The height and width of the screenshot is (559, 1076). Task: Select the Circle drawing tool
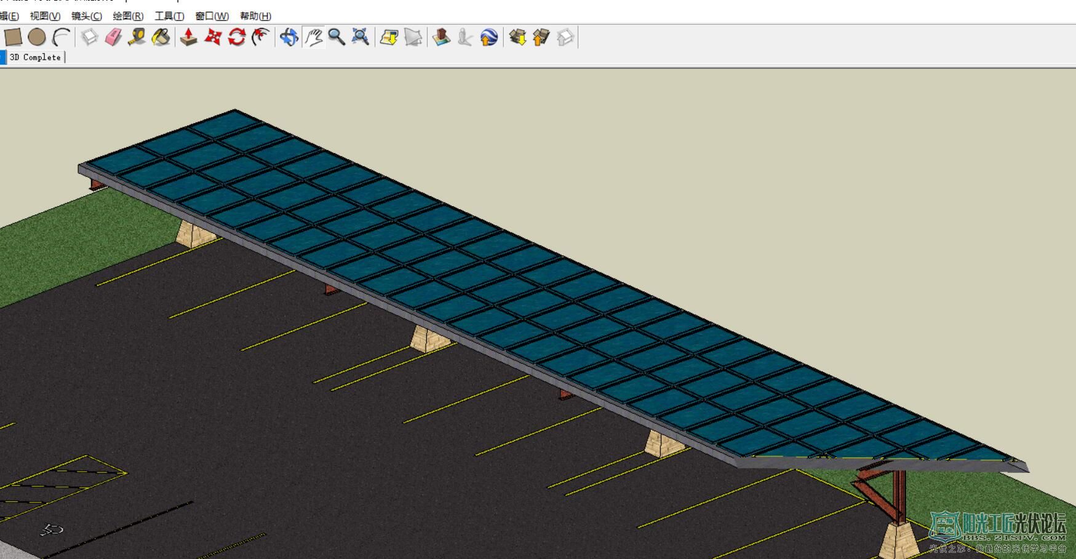pos(37,38)
